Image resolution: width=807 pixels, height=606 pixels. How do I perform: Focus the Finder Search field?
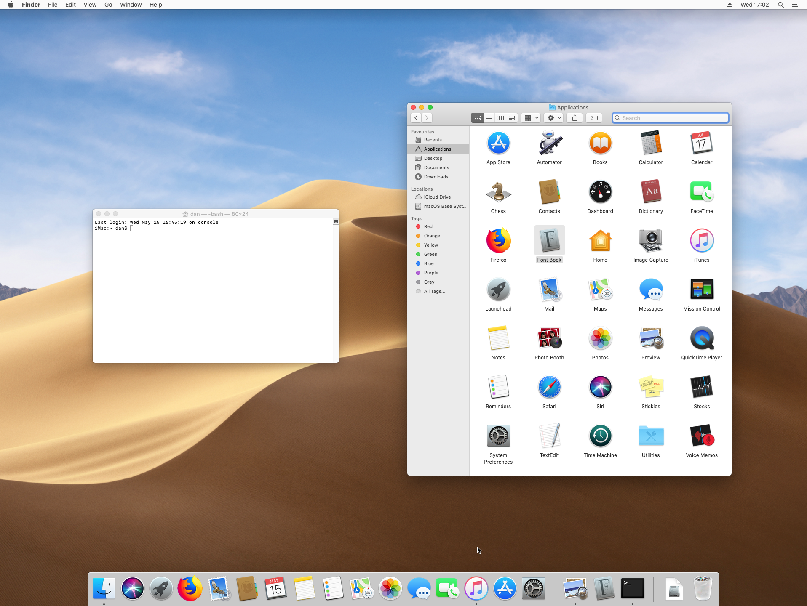tap(670, 118)
